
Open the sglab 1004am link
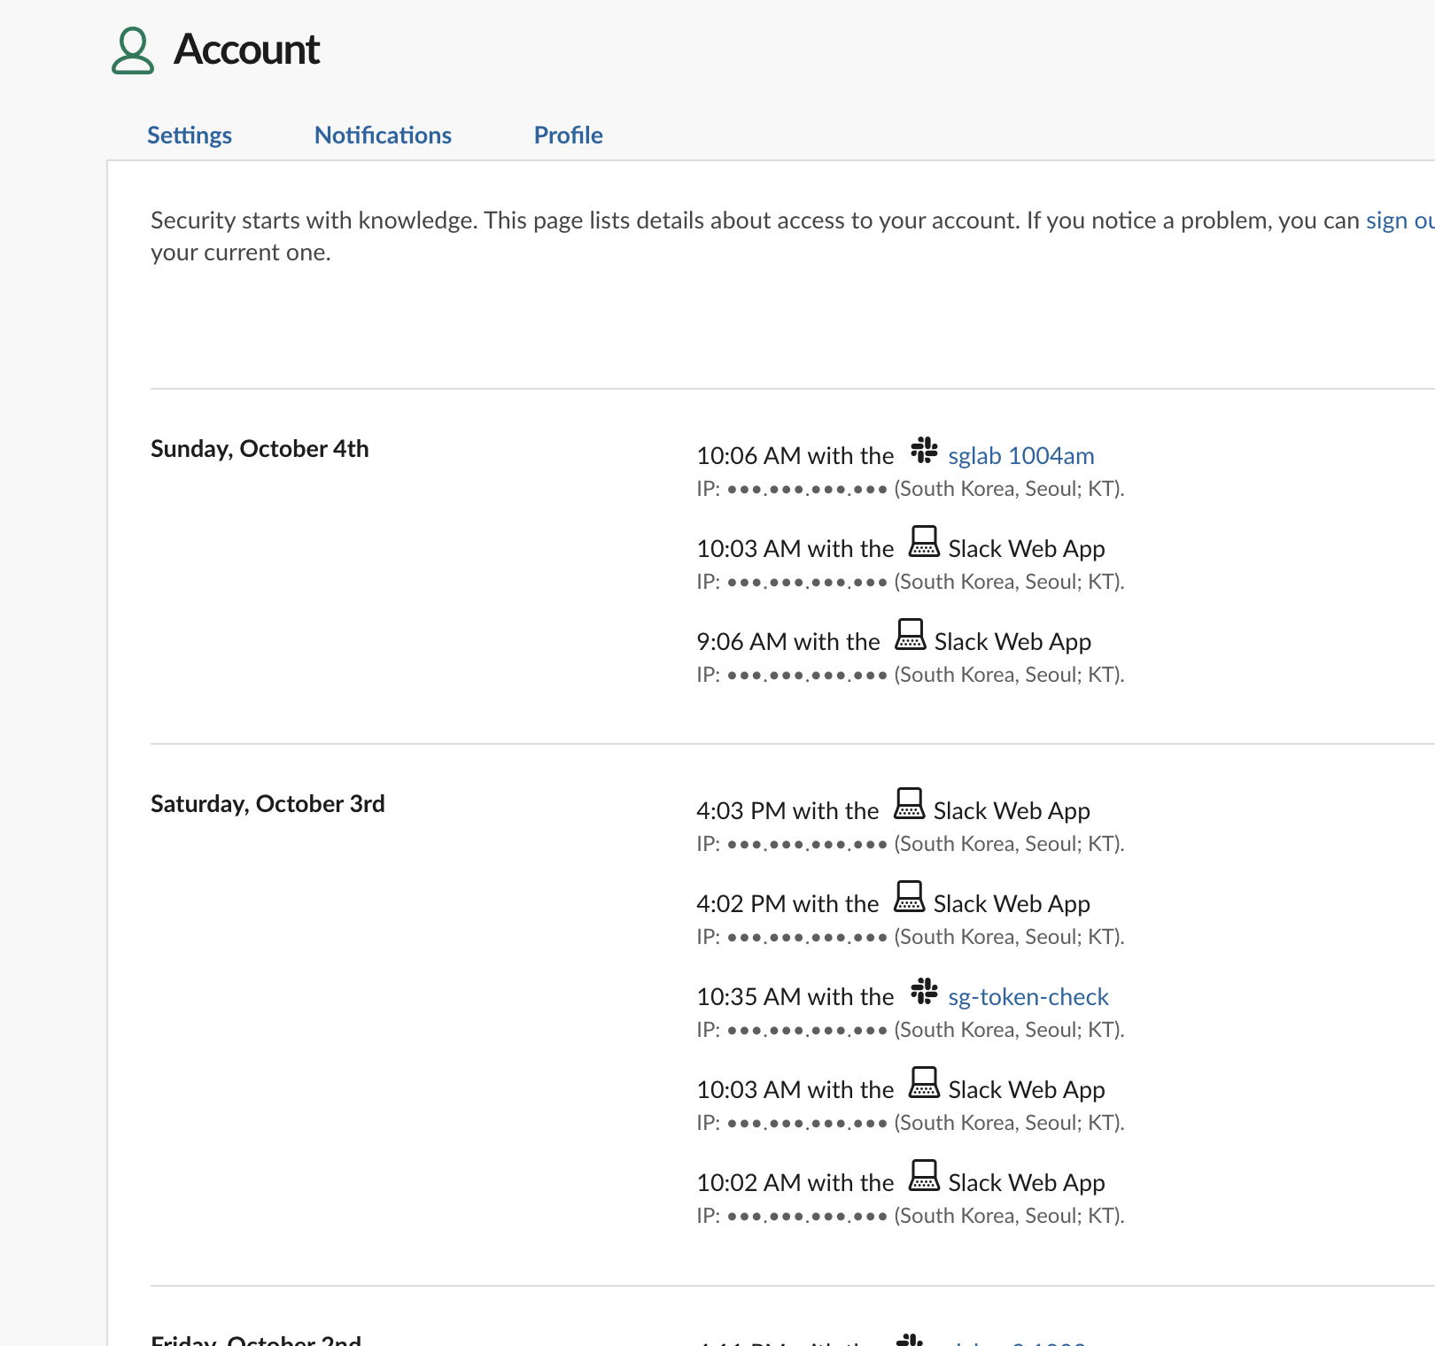(1021, 456)
